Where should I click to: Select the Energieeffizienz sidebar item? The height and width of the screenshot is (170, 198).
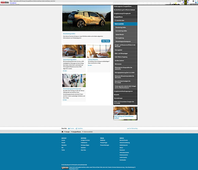point(125,17)
